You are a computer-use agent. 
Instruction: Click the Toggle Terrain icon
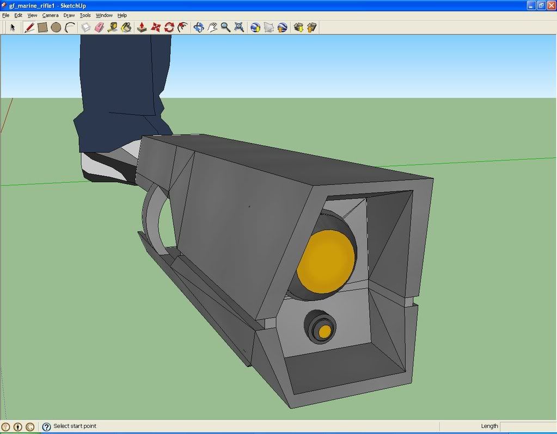(268, 27)
